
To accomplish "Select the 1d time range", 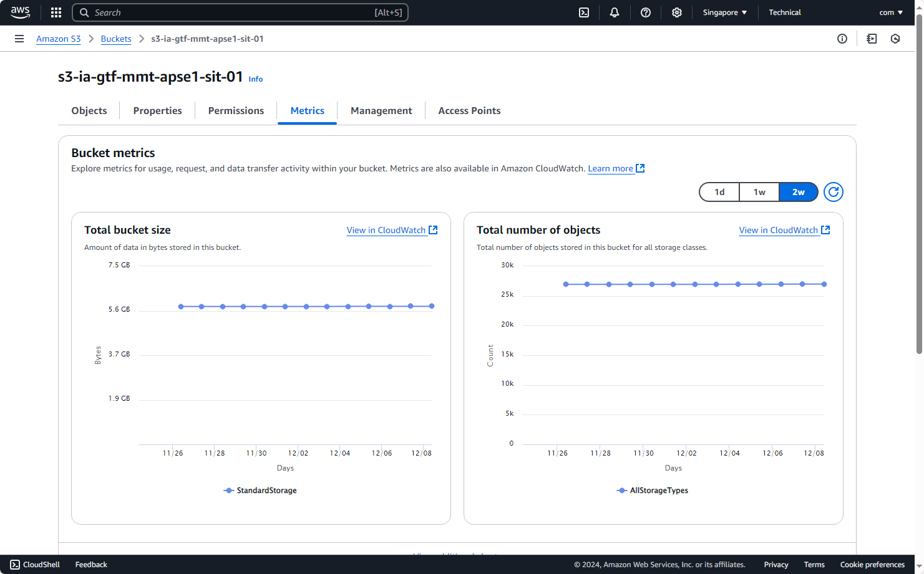I will [719, 192].
